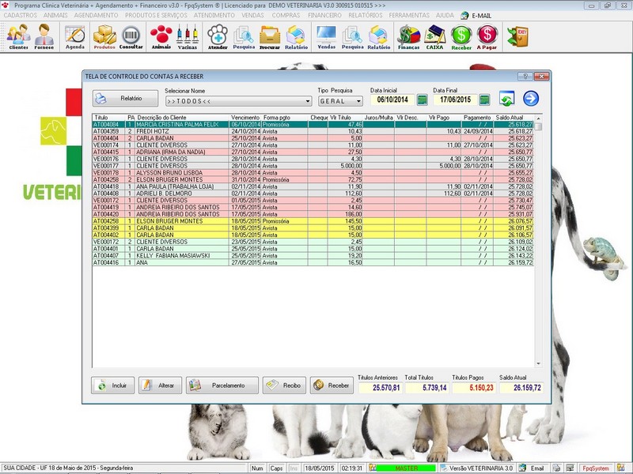Open the Agenda toolbar icon
Image resolution: width=633 pixels, height=474 pixels.
pos(75,36)
